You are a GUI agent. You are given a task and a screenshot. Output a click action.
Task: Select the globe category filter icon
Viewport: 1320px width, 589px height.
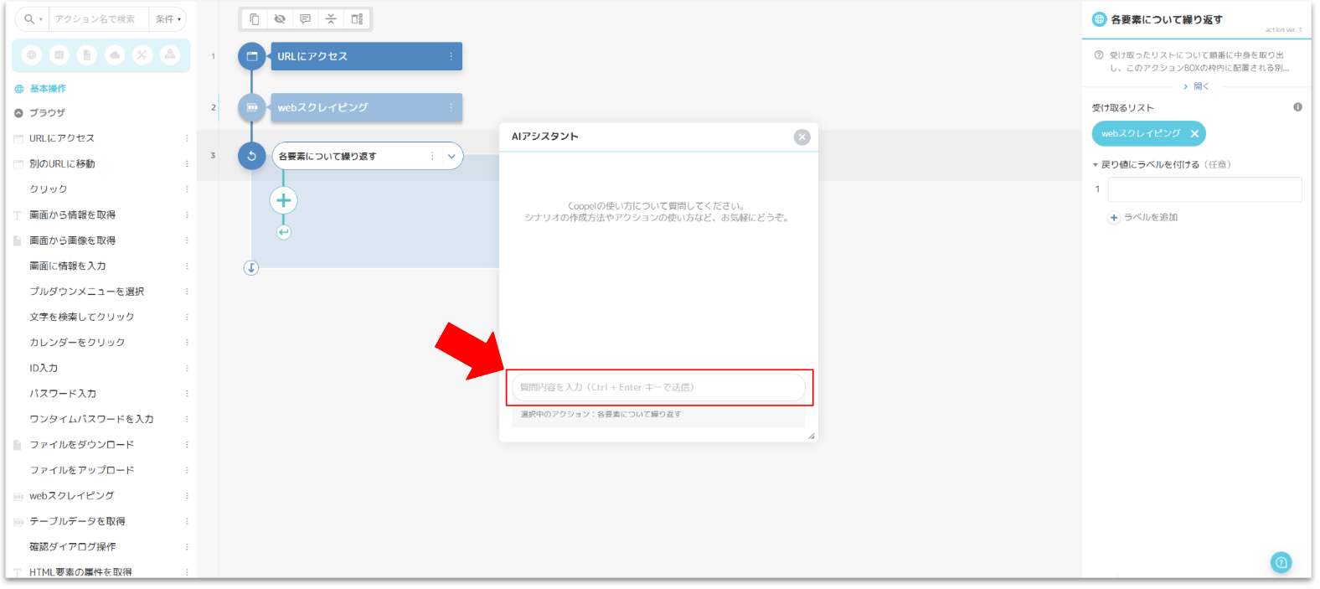pos(32,55)
